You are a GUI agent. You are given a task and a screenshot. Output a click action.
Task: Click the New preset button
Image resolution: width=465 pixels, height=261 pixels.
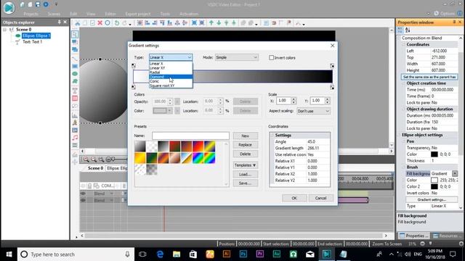(x=246, y=136)
